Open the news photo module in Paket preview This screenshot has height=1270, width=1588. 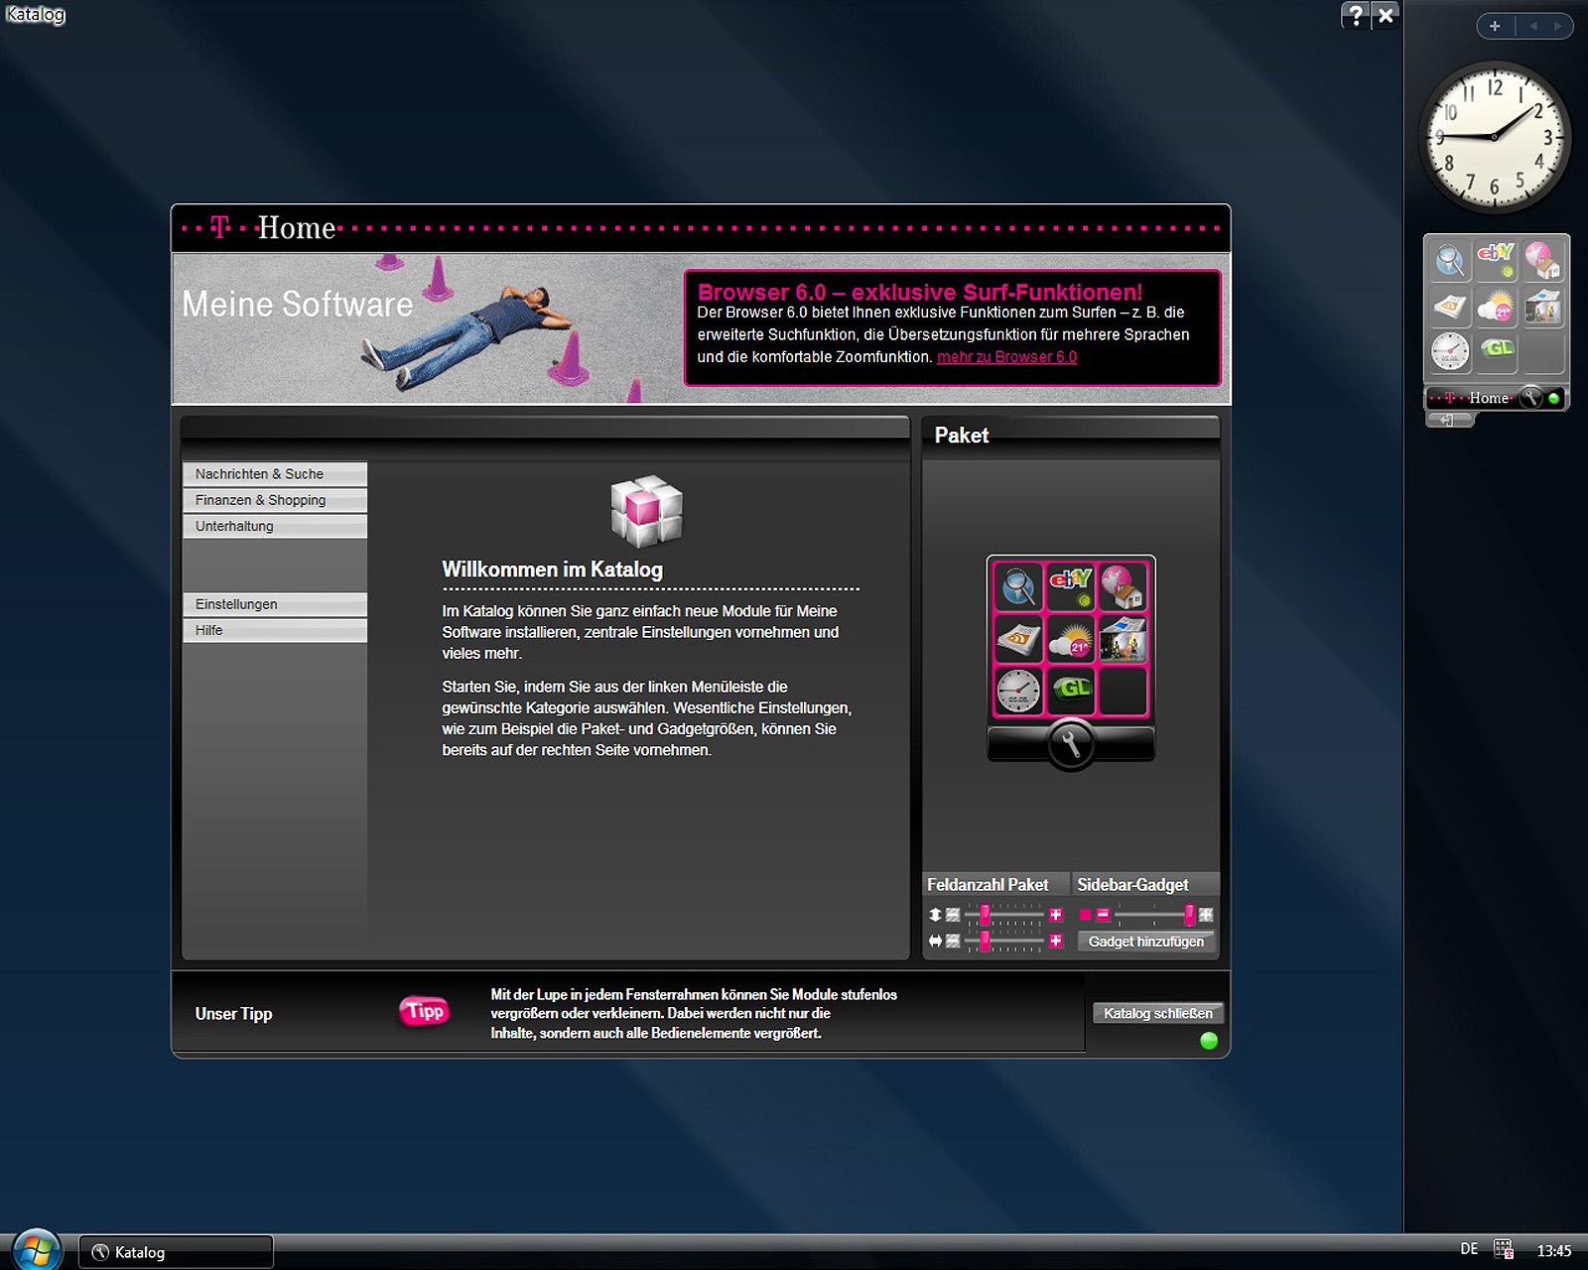coord(1124,638)
